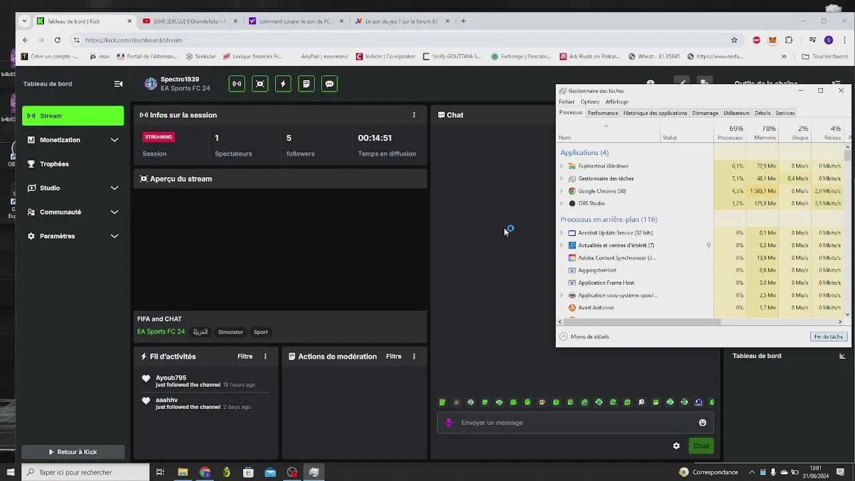Screen dimensions: 855x481
Task: Switch to Utilisateurs tab in Task Manager
Action: pos(736,113)
